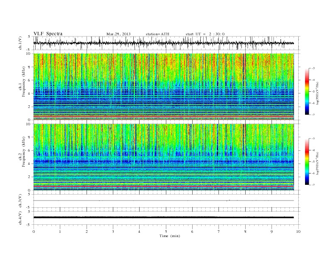Click the "VLF Spectra" title text
Image resolution: width=336 pixels, height=260 pixels.
pyautogui.click(x=48, y=34)
